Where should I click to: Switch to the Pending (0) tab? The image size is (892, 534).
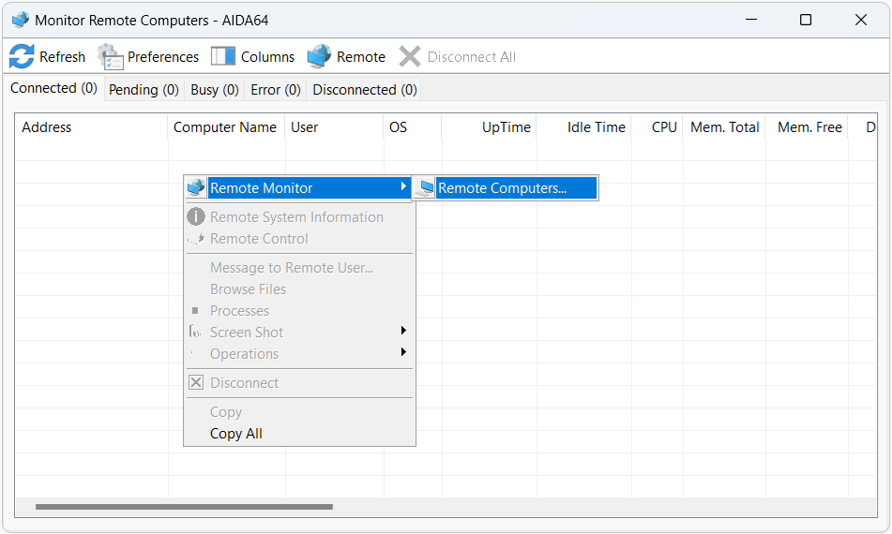tap(144, 90)
